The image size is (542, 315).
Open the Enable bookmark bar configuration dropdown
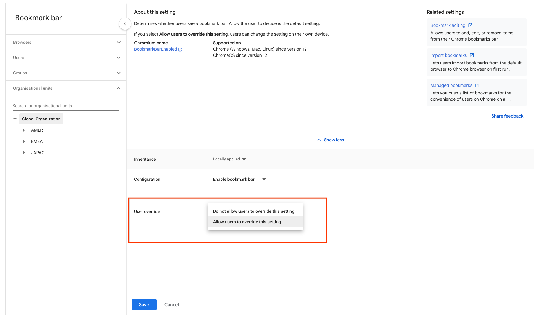(239, 179)
